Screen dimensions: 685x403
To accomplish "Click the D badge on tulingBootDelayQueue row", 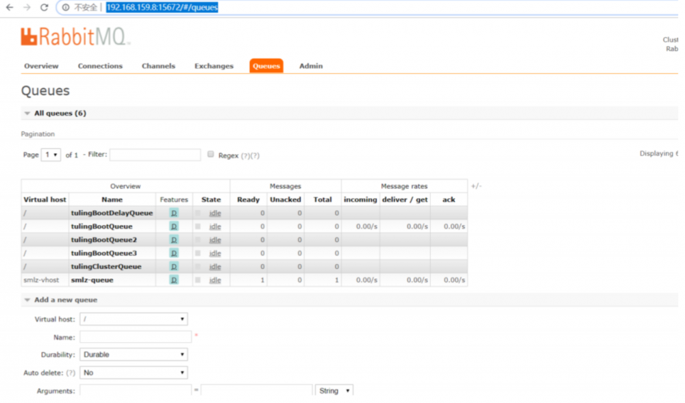I will [174, 213].
